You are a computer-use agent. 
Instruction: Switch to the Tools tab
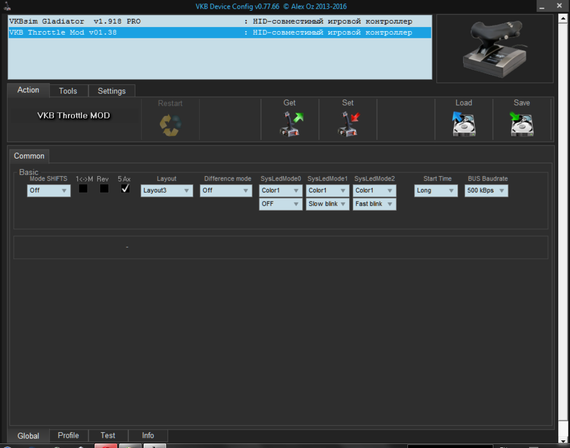point(69,91)
